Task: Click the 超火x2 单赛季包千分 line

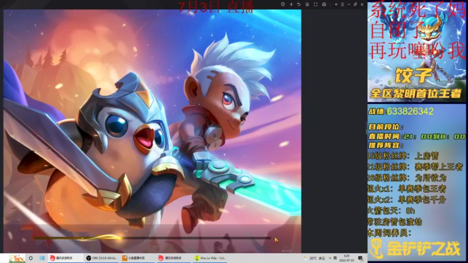Action: (x=407, y=200)
